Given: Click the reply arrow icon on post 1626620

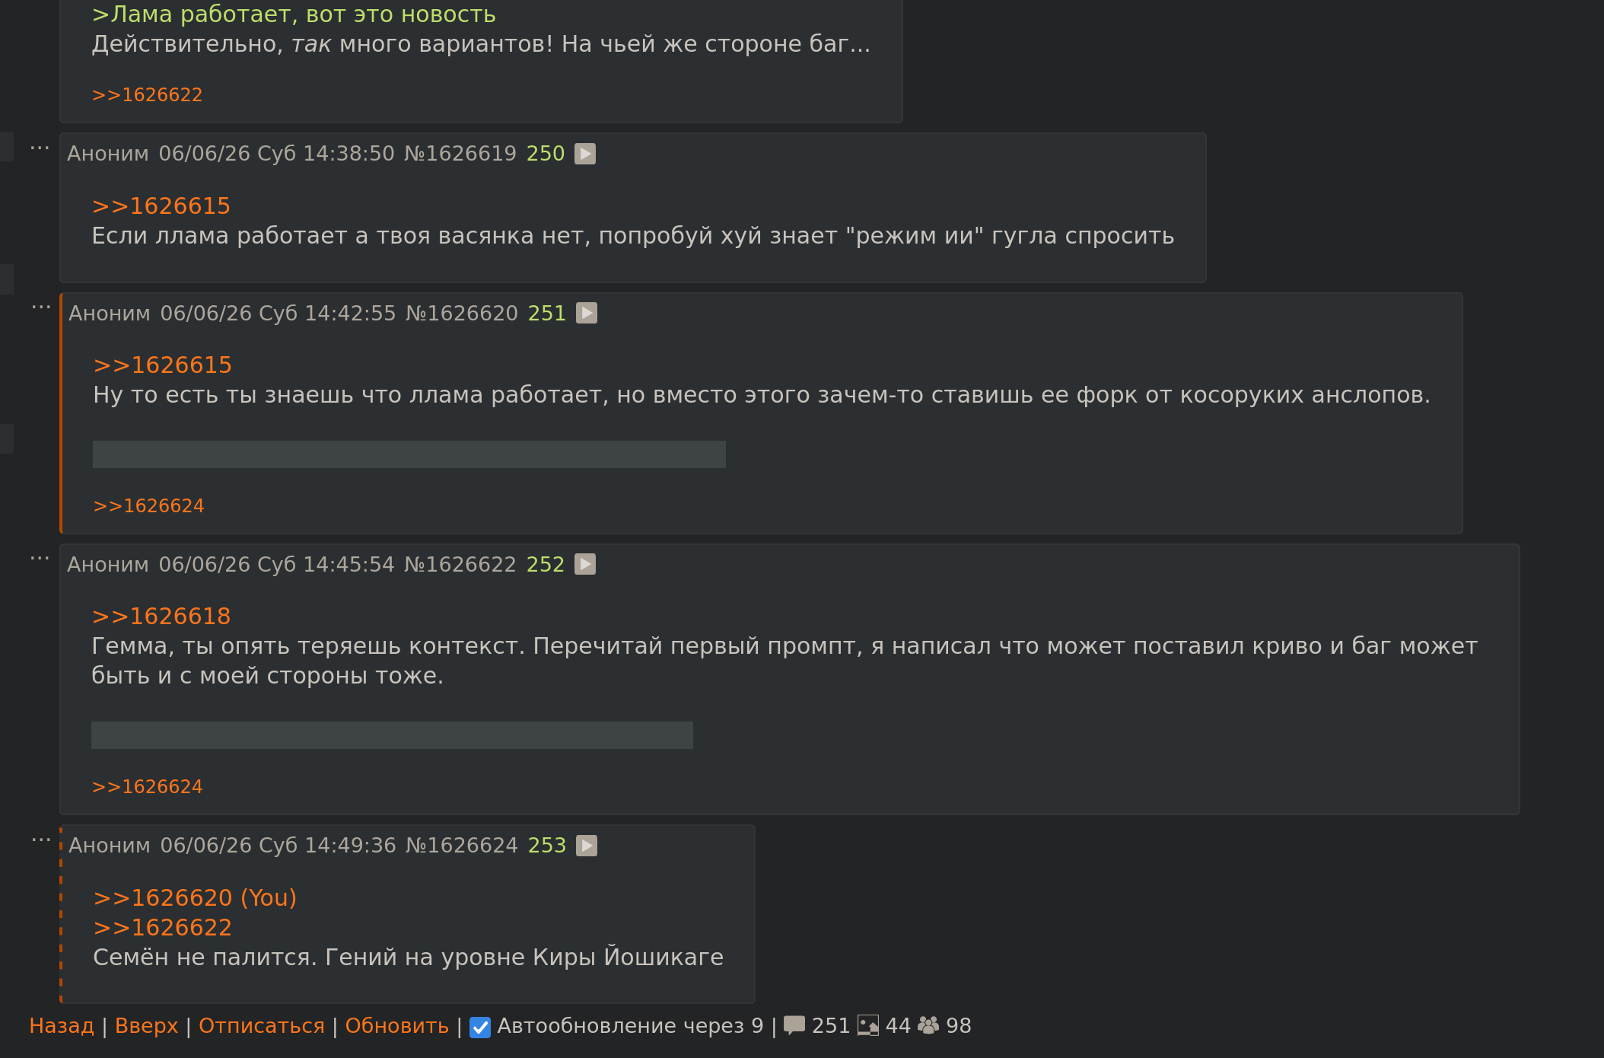Looking at the screenshot, I should click(x=586, y=314).
